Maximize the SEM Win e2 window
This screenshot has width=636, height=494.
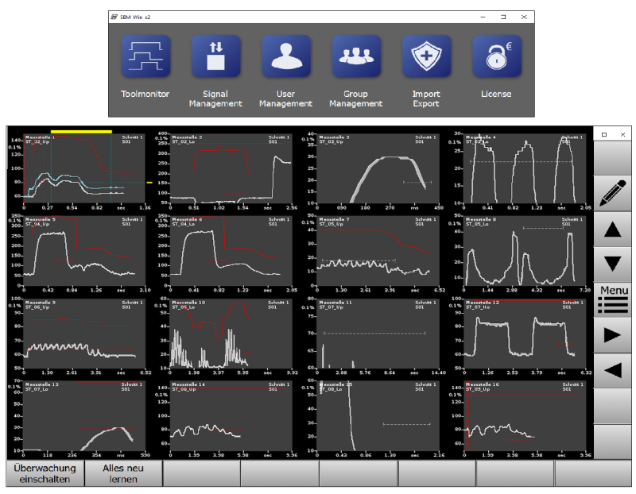pos(502,16)
